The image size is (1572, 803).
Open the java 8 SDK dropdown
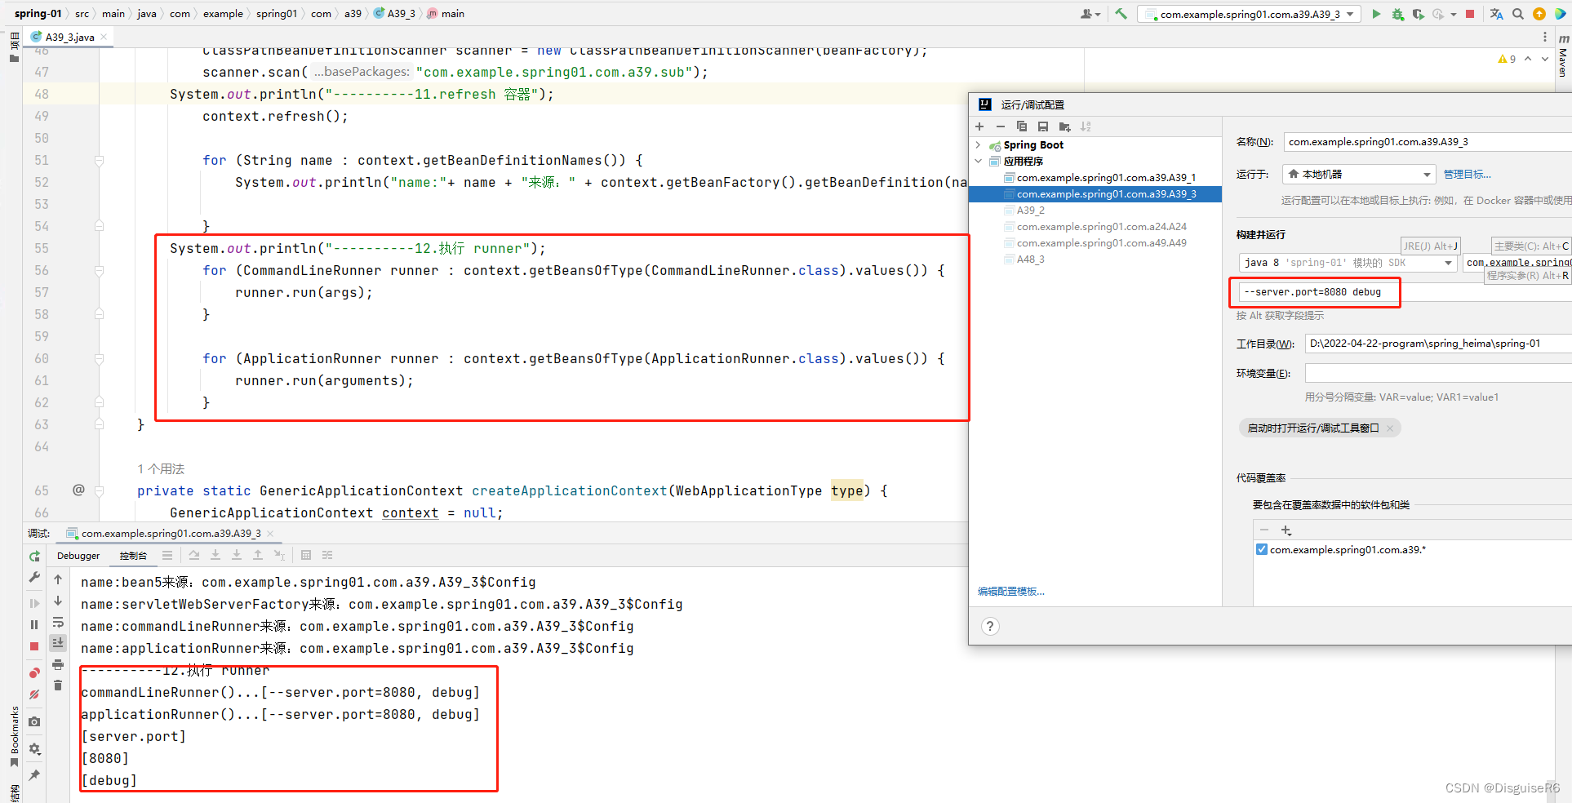pos(1348,263)
